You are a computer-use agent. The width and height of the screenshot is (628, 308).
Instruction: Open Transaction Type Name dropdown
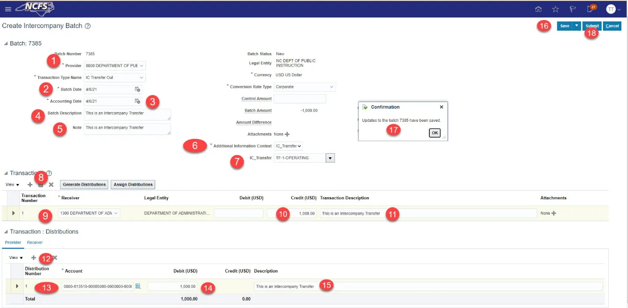(x=141, y=78)
